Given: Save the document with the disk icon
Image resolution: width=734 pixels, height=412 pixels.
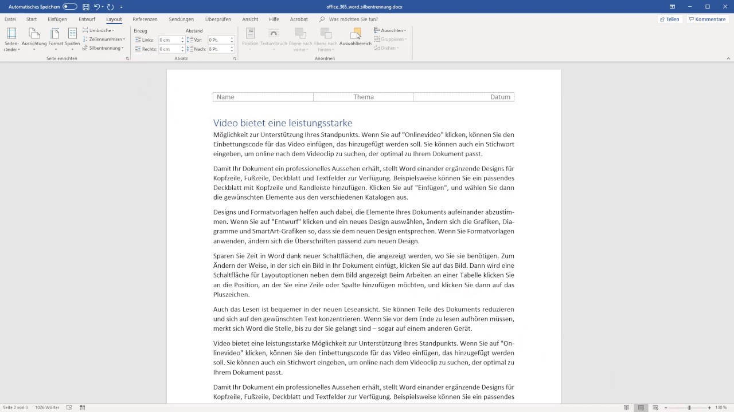Looking at the screenshot, I should [x=86, y=7].
